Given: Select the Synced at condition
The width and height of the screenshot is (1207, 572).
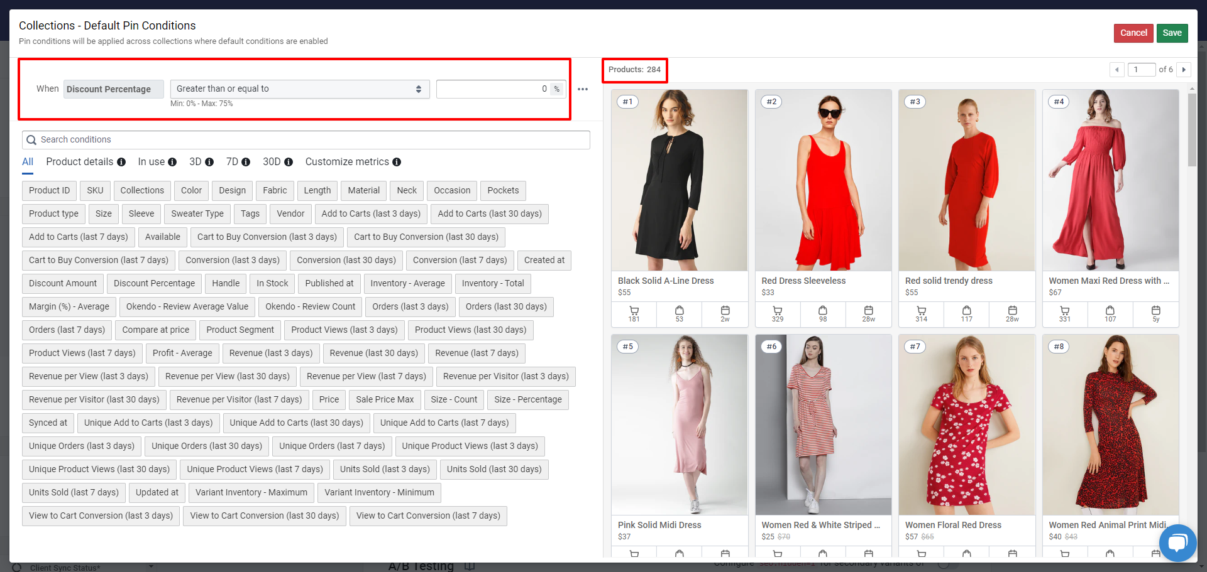Looking at the screenshot, I should point(48,423).
